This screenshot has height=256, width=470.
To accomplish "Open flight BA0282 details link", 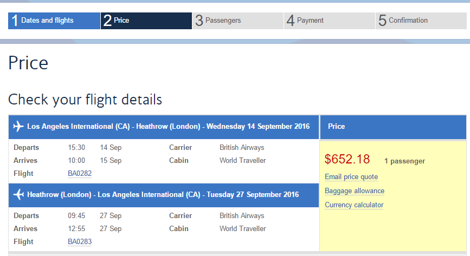I will (80, 174).
